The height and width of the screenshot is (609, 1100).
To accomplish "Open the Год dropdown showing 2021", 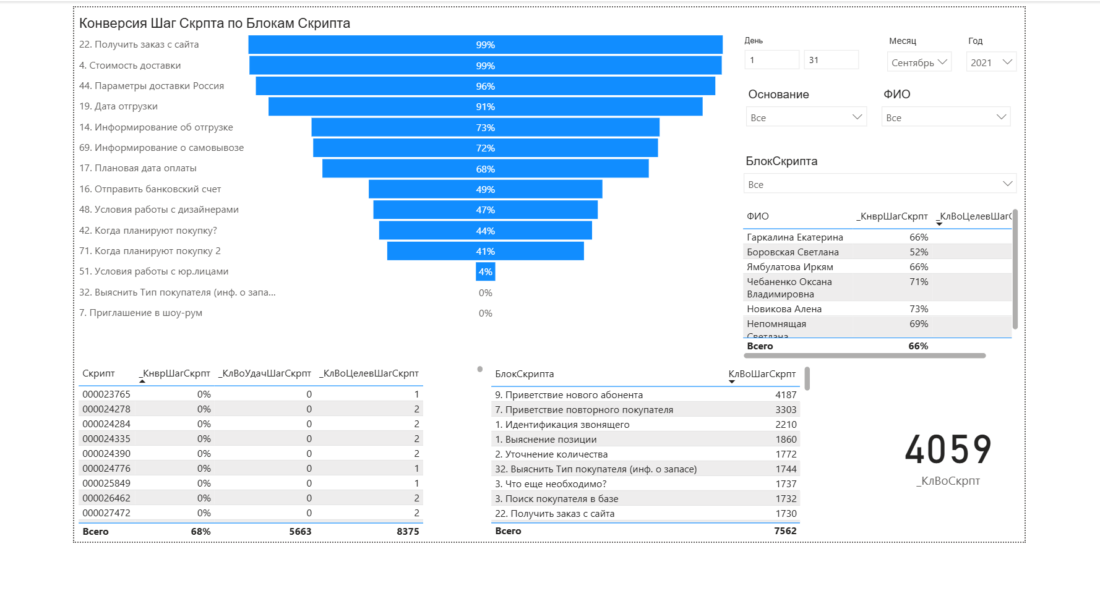I will tap(991, 62).
